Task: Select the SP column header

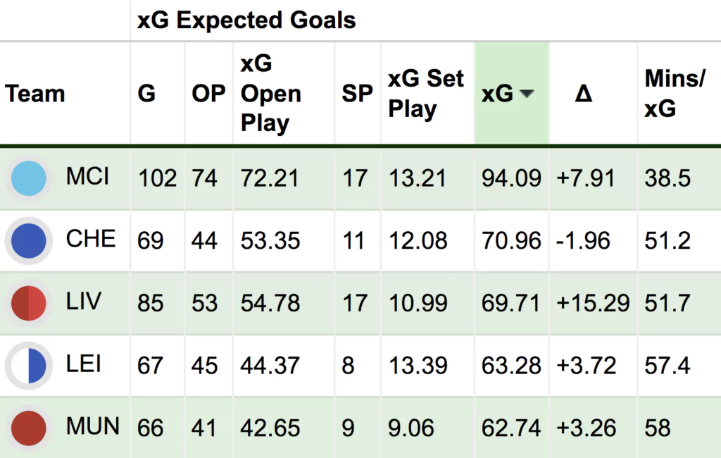Action: 357,94
